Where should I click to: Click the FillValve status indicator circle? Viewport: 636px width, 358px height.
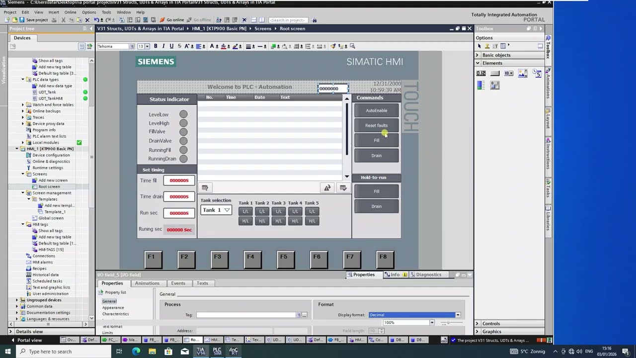pos(183,132)
